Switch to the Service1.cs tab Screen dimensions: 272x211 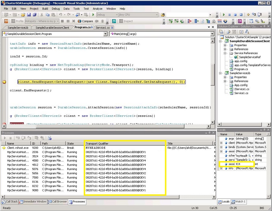pyautogui.click(x=103, y=27)
